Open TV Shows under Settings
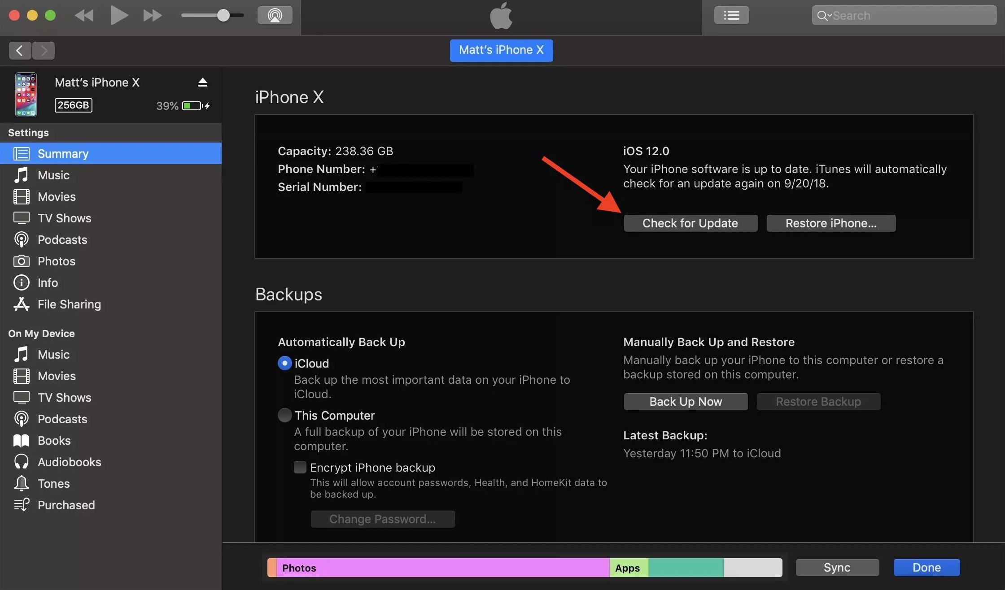The width and height of the screenshot is (1005, 590). pyautogui.click(x=111, y=218)
